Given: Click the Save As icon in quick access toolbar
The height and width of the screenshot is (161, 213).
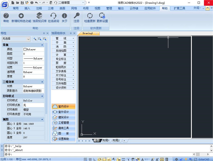Looking at the screenshot, I should click(27, 2).
